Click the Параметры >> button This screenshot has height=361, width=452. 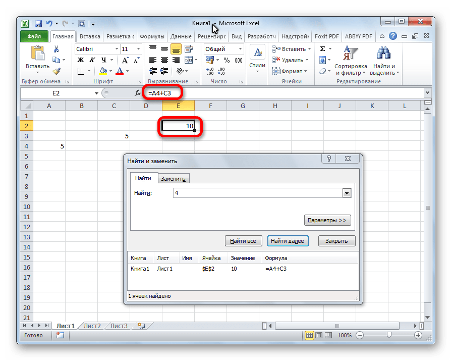coord(327,220)
